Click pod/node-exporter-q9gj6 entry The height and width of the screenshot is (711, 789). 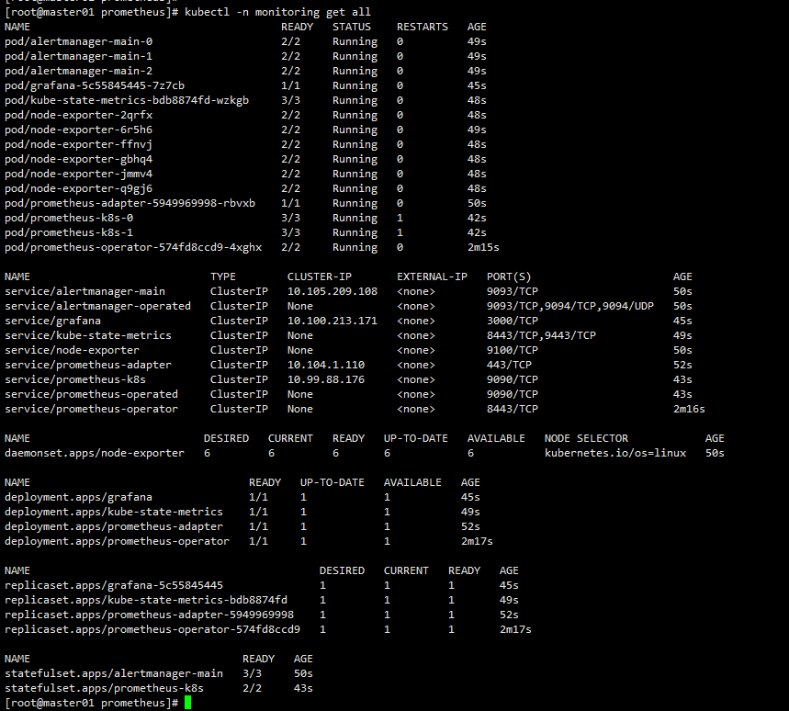click(78, 188)
